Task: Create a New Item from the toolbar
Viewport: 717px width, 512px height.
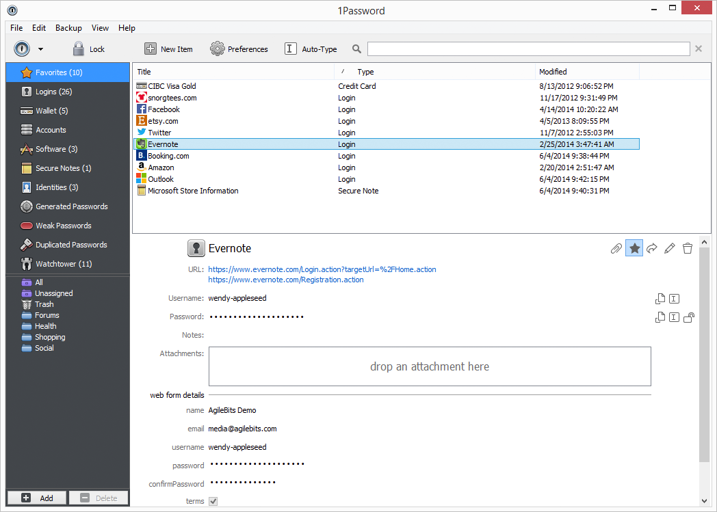Action: point(168,49)
